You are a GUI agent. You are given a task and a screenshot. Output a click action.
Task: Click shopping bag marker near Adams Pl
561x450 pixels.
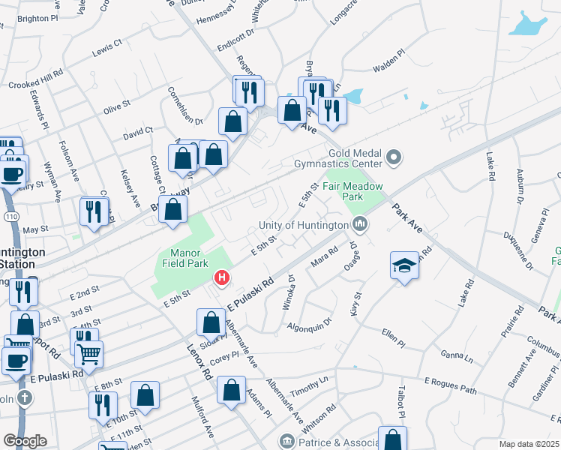coord(231,391)
